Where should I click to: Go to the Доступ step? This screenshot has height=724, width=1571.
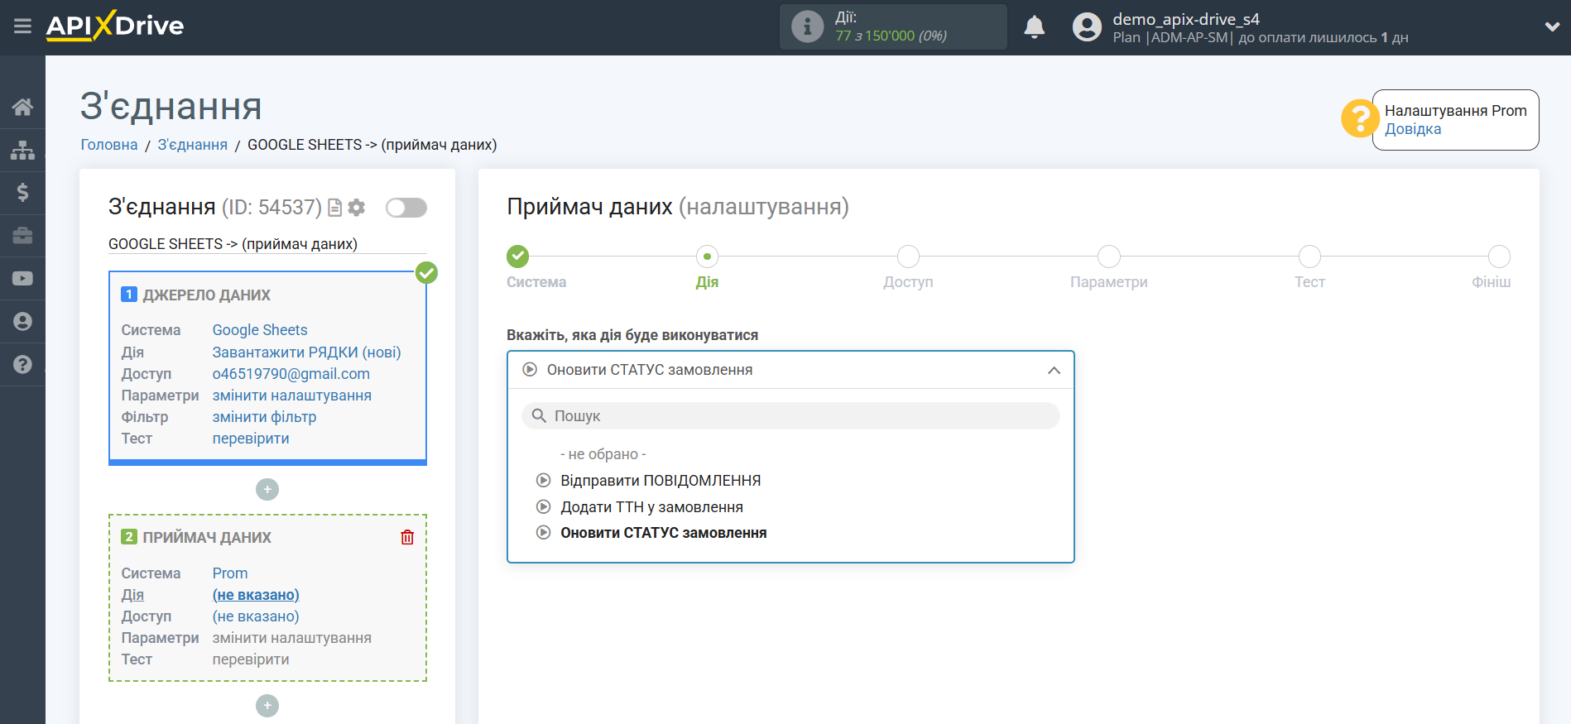[908, 257]
